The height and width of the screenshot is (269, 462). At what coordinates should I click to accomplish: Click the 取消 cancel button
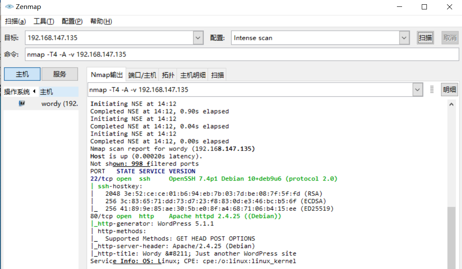450,38
